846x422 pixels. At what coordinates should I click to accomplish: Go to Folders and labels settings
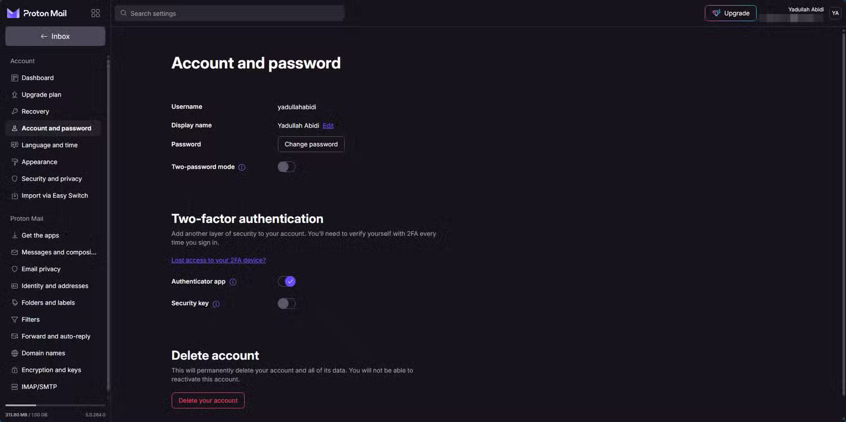[48, 303]
